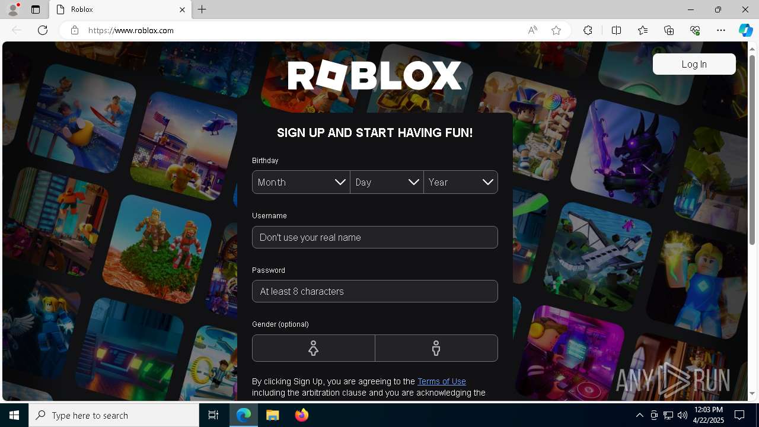This screenshot has width=759, height=427.
Task: Focus the Username field
Action: [x=375, y=237]
